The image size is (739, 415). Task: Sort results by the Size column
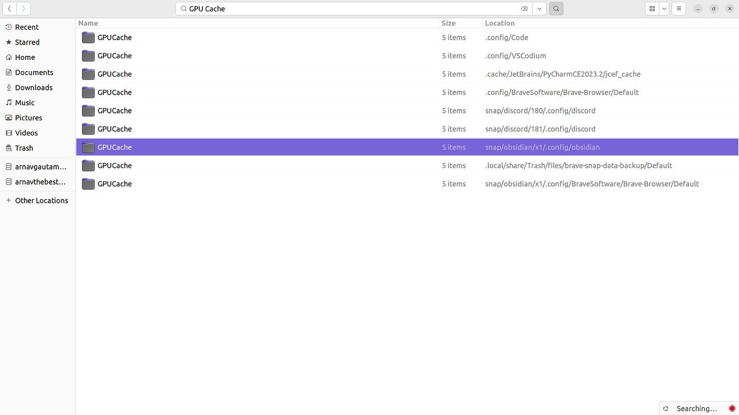tap(448, 23)
